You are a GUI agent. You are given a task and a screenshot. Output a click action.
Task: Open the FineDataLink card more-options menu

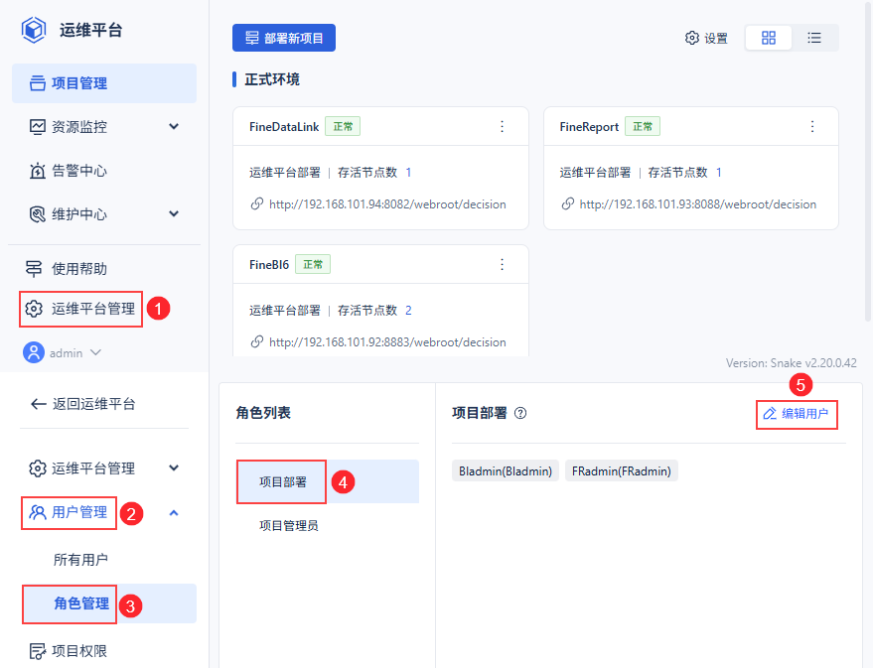coord(503,127)
